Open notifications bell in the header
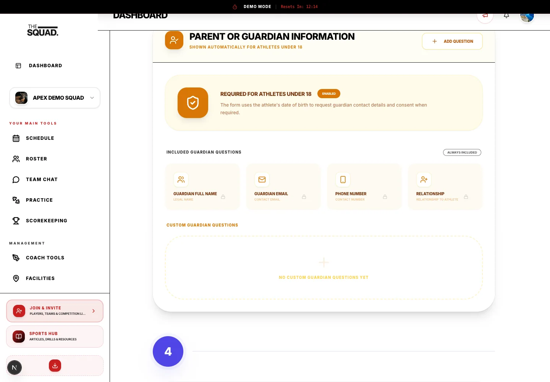 (x=506, y=16)
